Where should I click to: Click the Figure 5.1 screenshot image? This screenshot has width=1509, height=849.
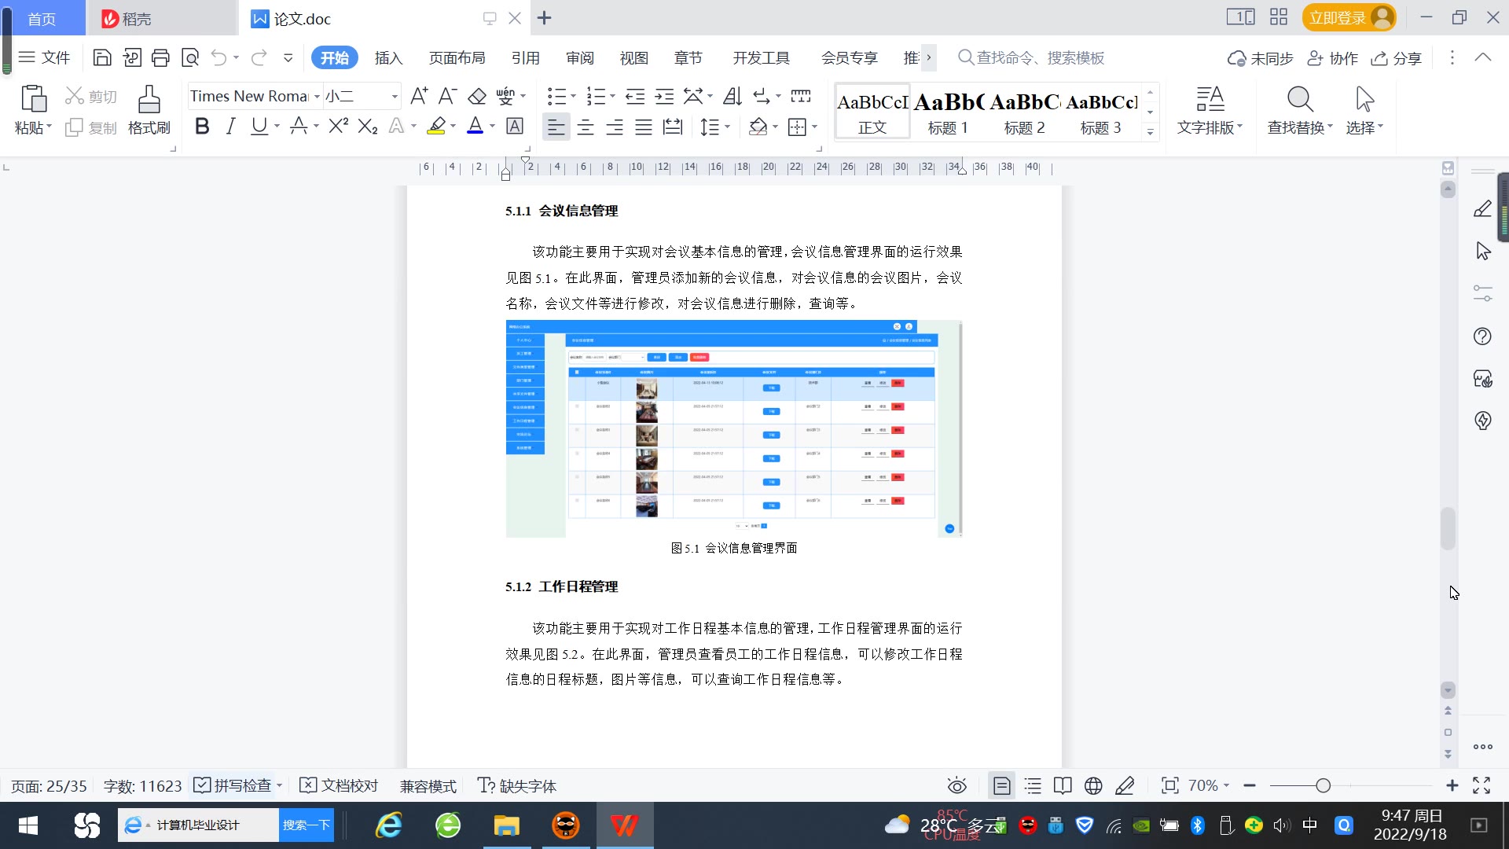coord(733,428)
